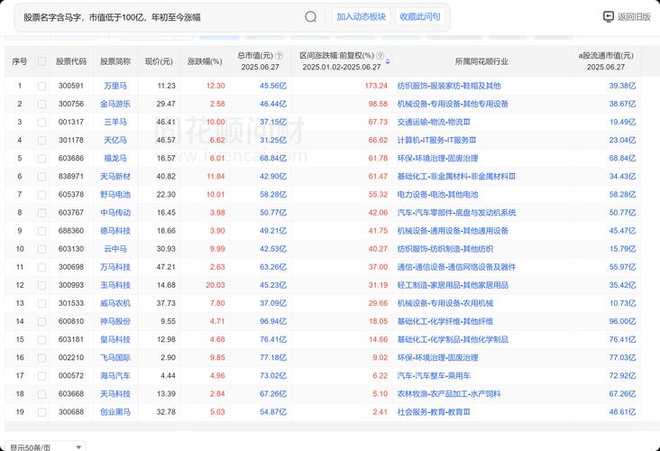
Task: Click market cap value 96.94亿
Action: tap(273, 321)
